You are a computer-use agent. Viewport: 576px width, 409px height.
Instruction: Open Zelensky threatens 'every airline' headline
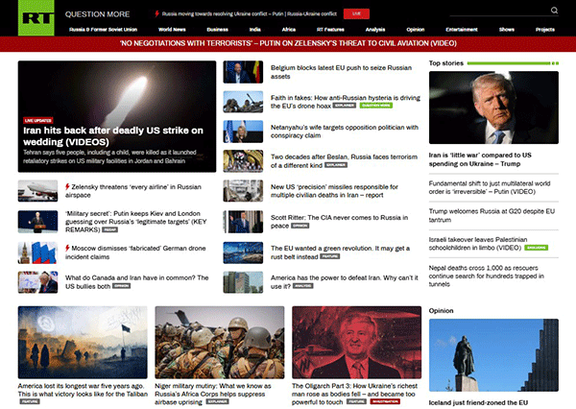133,191
